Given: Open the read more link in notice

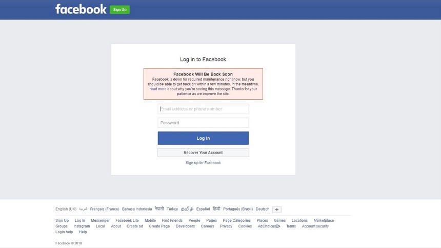Looking at the screenshot, I should point(158,89).
